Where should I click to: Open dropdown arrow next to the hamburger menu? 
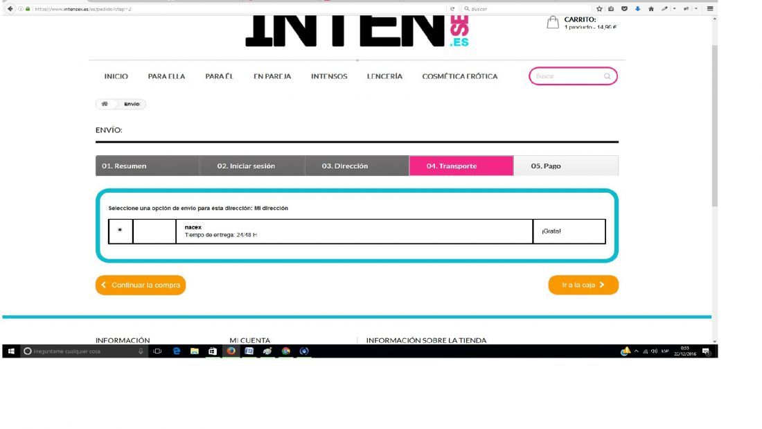696,9
